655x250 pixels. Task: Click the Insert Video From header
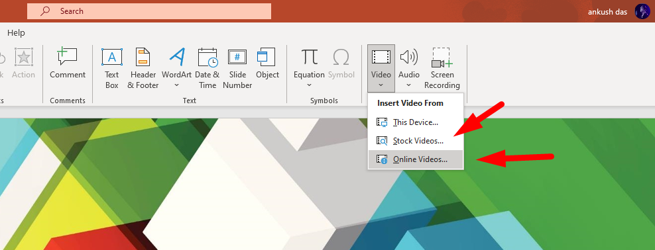tap(410, 103)
